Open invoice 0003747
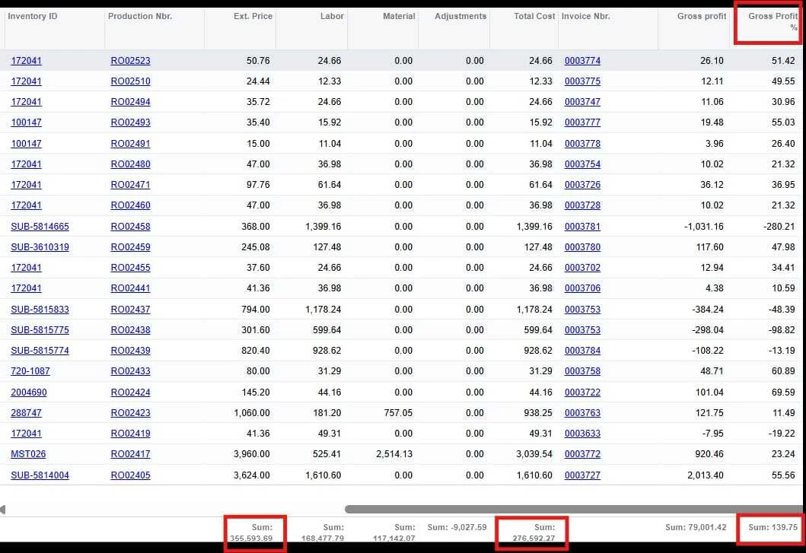Screen dimensions: 806x553 click(x=582, y=102)
